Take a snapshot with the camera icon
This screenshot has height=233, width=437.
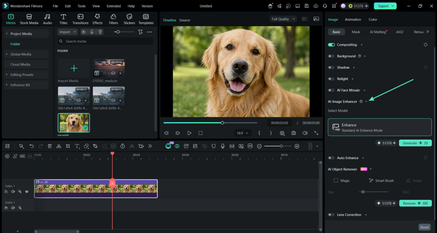pyautogui.click(x=294, y=133)
